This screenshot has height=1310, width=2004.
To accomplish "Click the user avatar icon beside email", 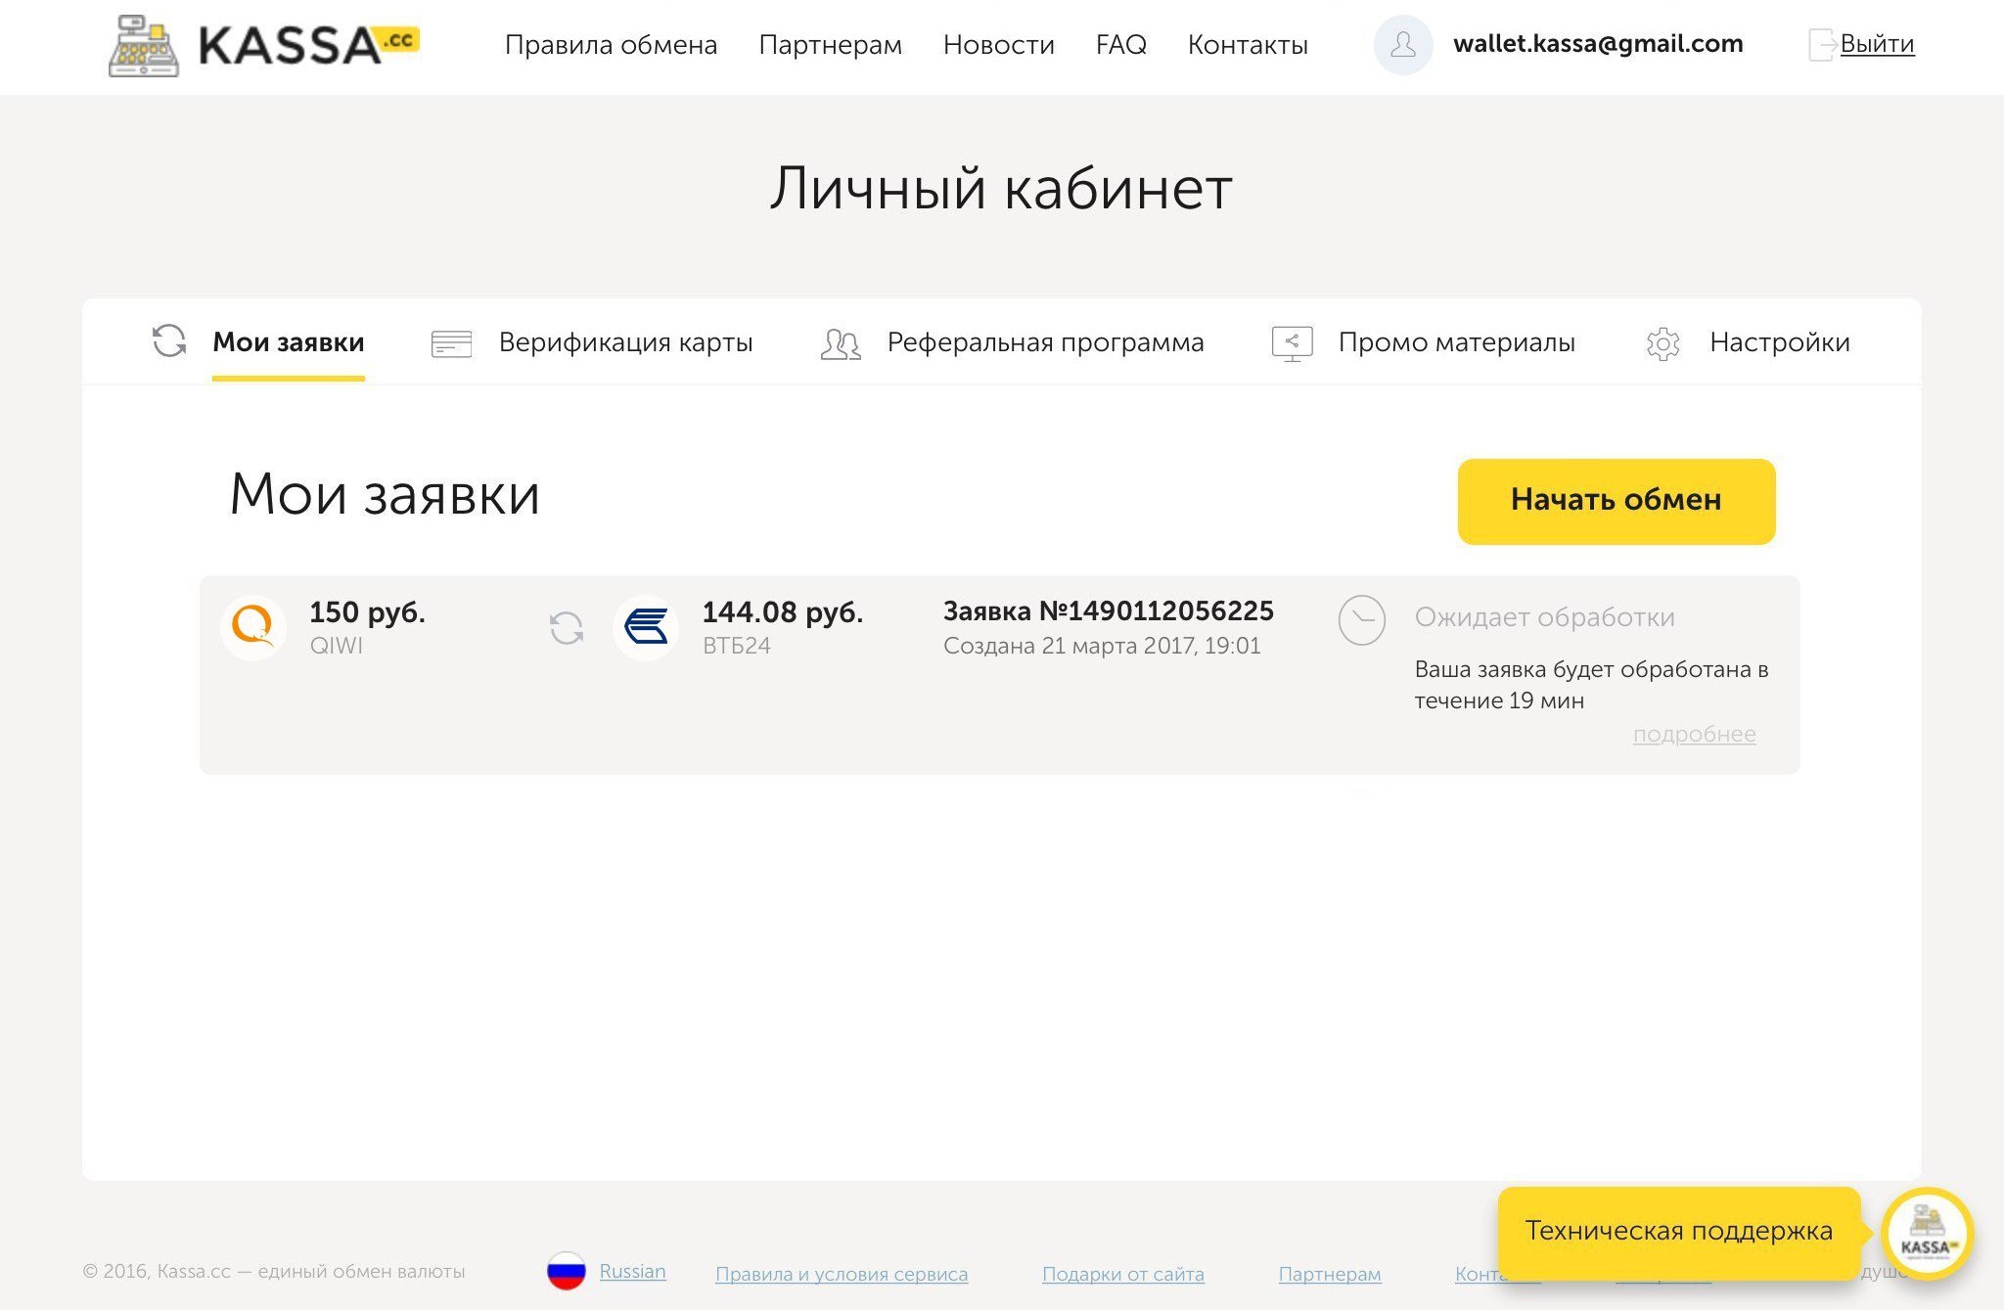I will coord(1403,45).
